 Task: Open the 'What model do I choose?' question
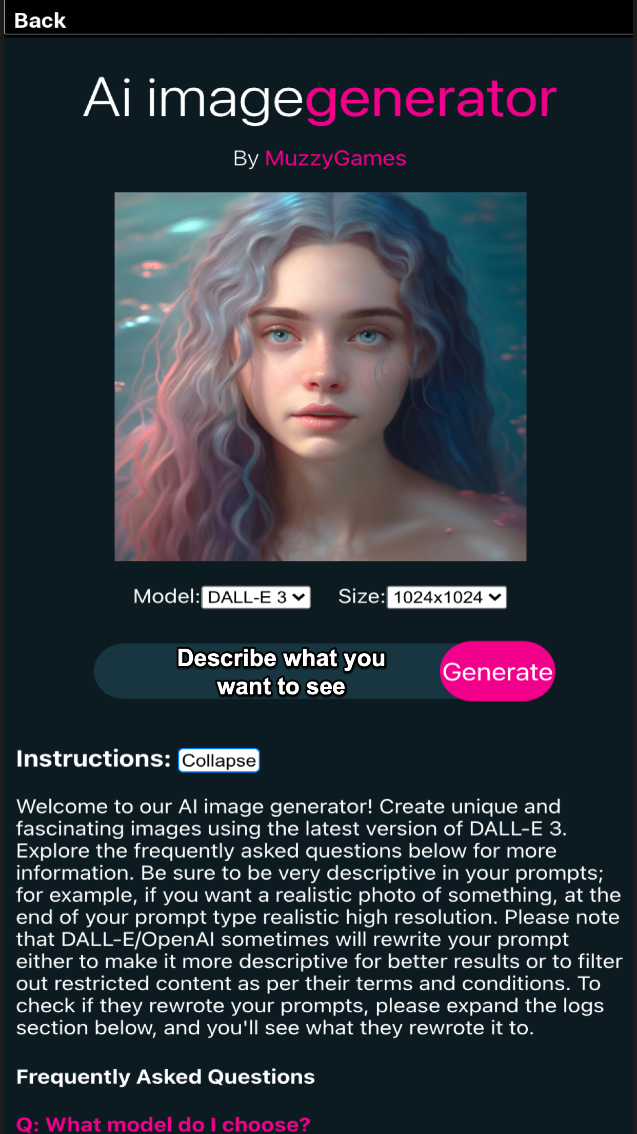click(x=163, y=1124)
